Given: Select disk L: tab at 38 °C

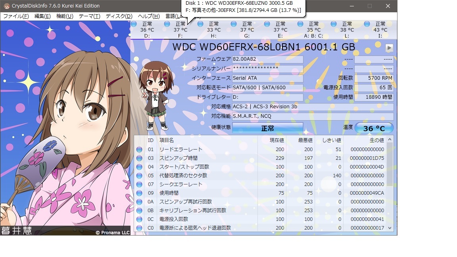Looking at the screenshot, I should (347, 30).
